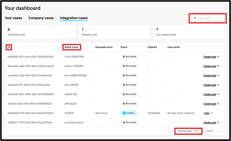Click plus icon for Crack-099467598 row

click(218, 57)
